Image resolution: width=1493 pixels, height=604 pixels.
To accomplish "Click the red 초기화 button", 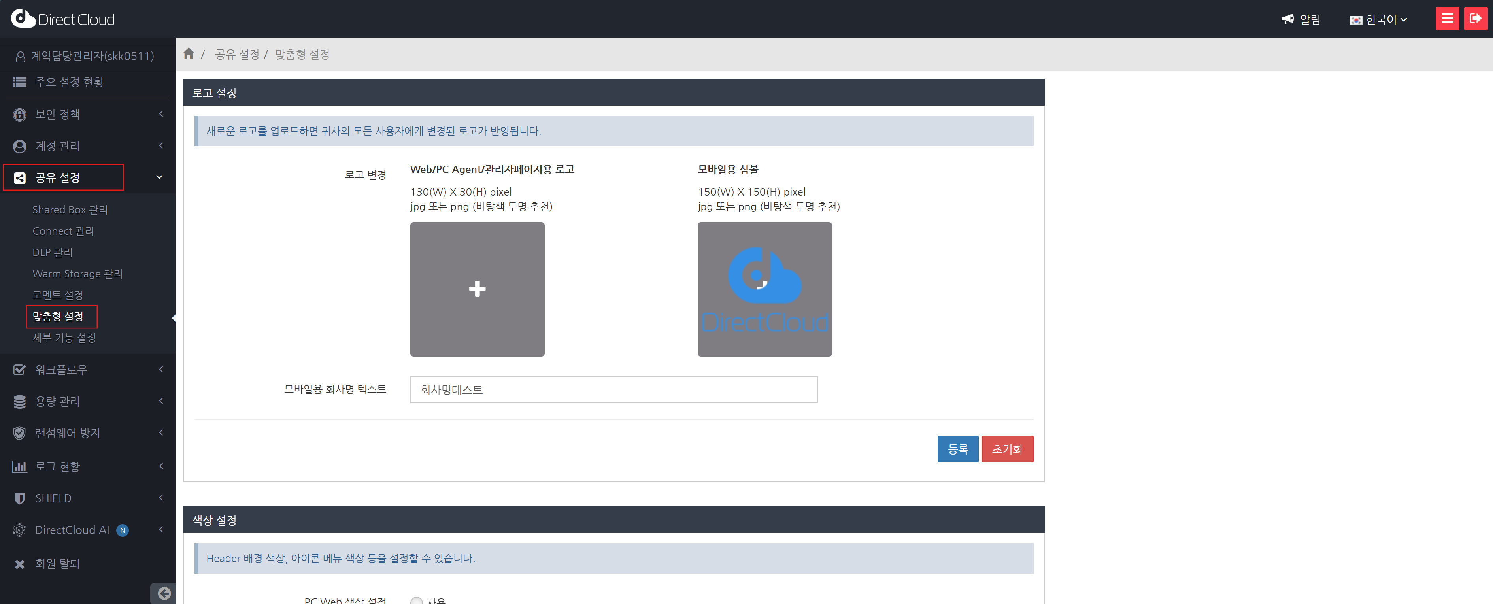I will tap(1007, 449).
